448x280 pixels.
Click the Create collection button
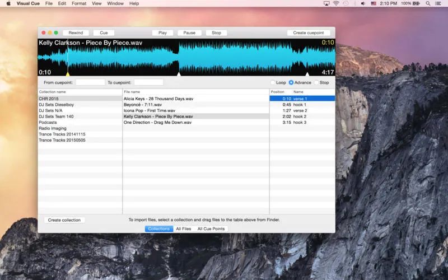click(64, 220)
